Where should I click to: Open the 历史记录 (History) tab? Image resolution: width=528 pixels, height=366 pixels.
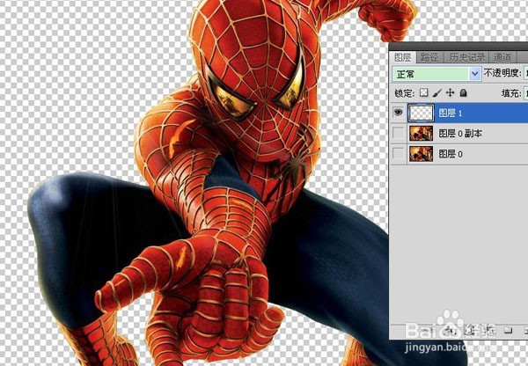point(466,57)
